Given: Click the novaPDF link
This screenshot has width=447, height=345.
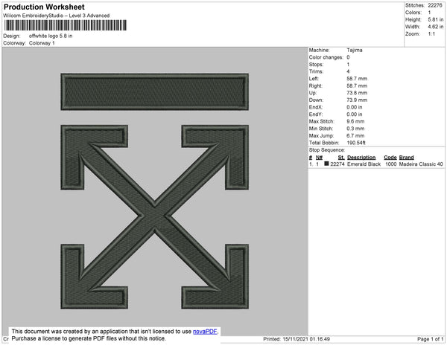Looking at the screenshot, I should pos(205,332).
